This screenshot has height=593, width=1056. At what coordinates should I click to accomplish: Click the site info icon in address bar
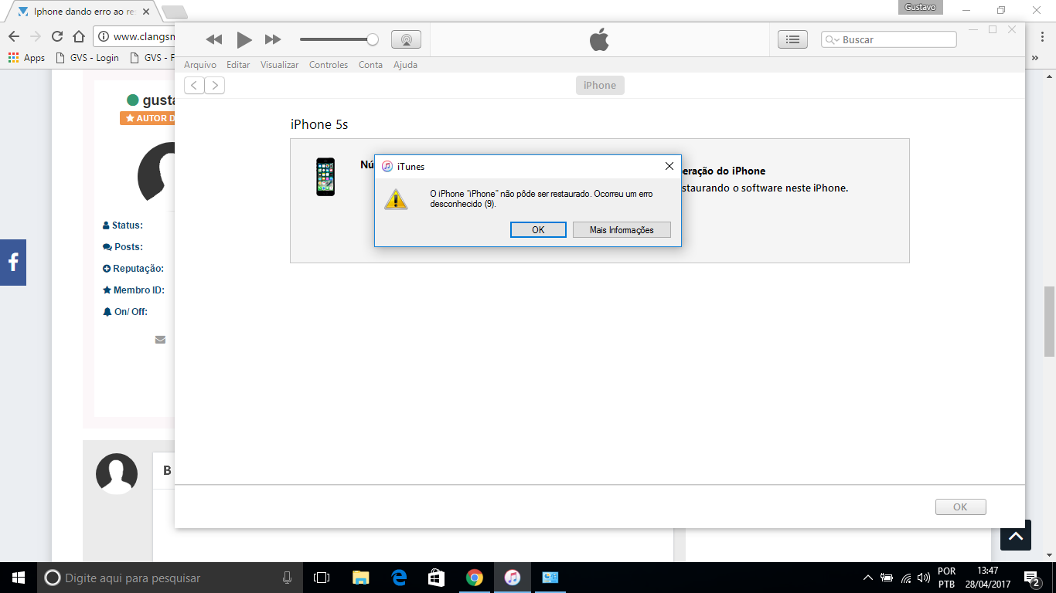click(103, 36)
